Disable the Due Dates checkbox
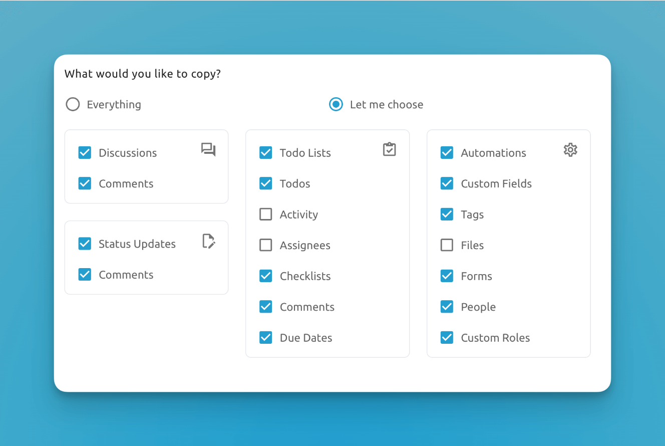The width and height of the screenshot is (665, 446). [x=266, y=338]
